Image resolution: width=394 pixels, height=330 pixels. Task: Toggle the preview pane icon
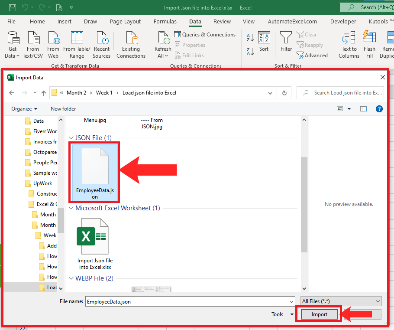(363, 109)
